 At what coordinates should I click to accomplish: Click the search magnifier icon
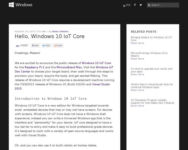149,5
